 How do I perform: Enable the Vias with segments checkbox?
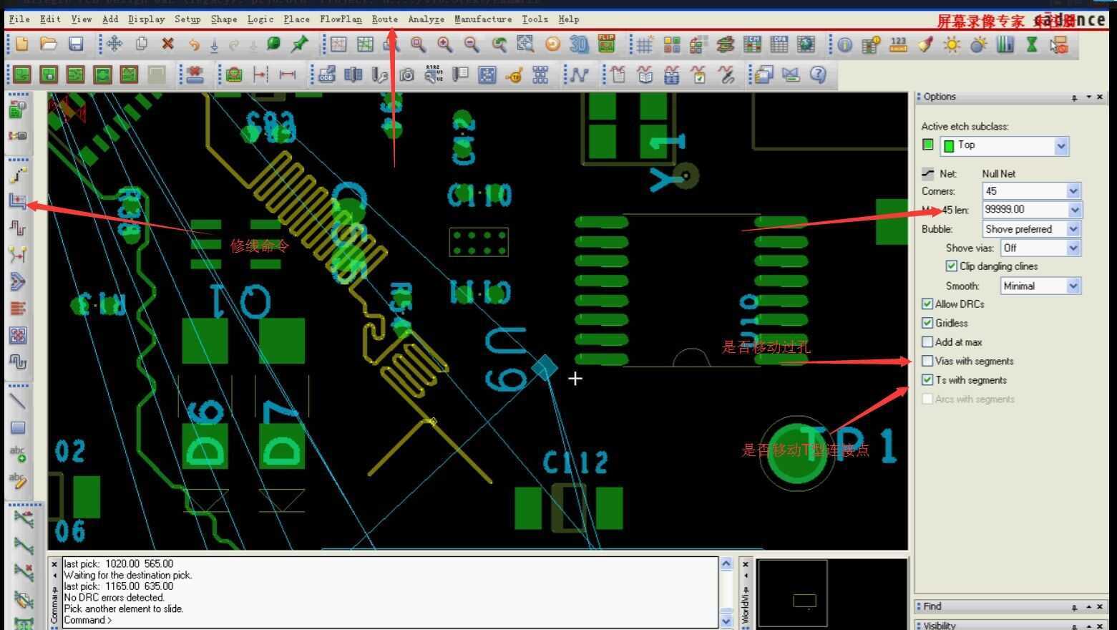coord(927,362)
